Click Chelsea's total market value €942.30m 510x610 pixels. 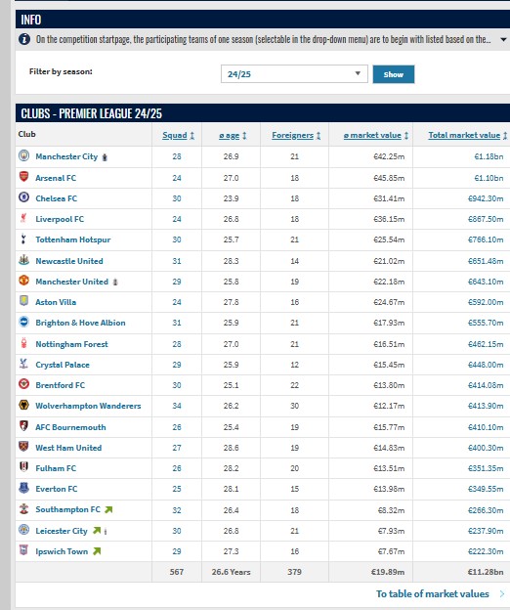(486, 198)
